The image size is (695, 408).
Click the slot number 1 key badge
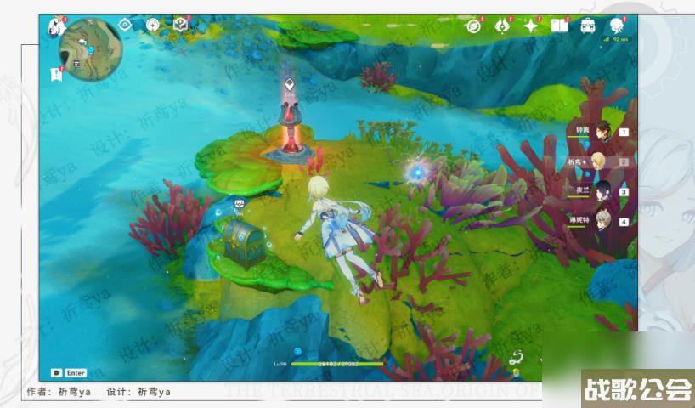624,132
